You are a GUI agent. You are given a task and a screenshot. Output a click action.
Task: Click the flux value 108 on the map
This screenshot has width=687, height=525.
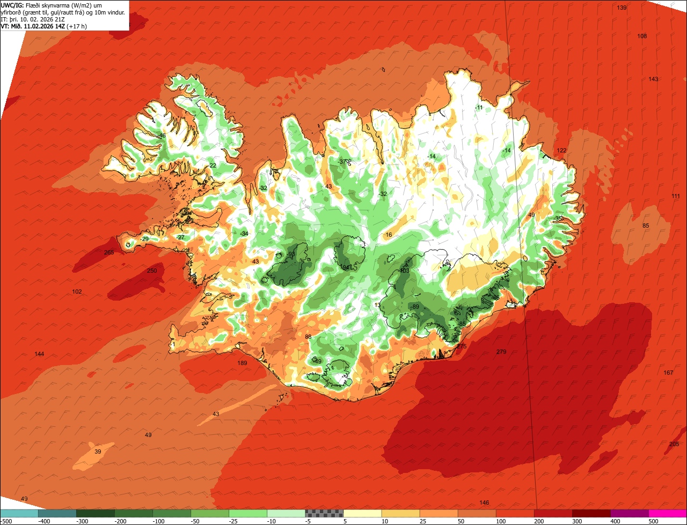point(642,36)
